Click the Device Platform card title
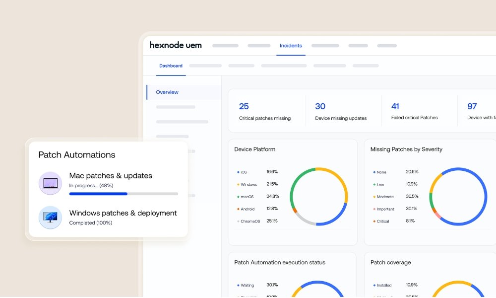This screenshot has width=496, height=298. click(x=254, y=149)
